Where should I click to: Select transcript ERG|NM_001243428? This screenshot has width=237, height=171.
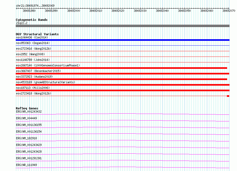(29, 152)
